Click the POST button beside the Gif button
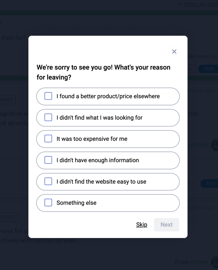 coord(208,69)
